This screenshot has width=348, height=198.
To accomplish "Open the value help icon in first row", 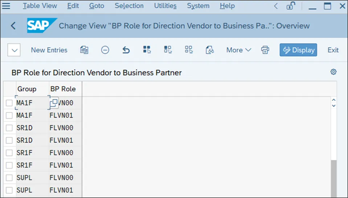I will point(53,103).
